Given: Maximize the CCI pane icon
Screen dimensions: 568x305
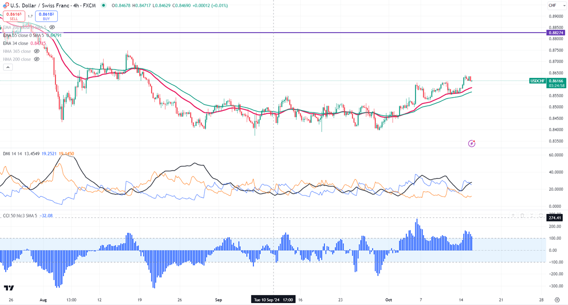Looking at the screenshot, I should tap(541, 216).
